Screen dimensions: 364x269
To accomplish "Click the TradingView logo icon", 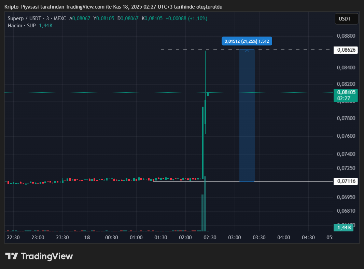I will pos(12,256).
